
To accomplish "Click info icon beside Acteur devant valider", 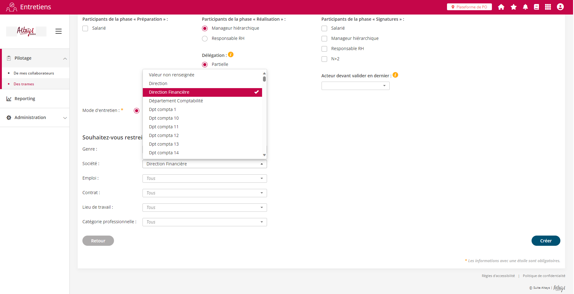I will point(395,75).
